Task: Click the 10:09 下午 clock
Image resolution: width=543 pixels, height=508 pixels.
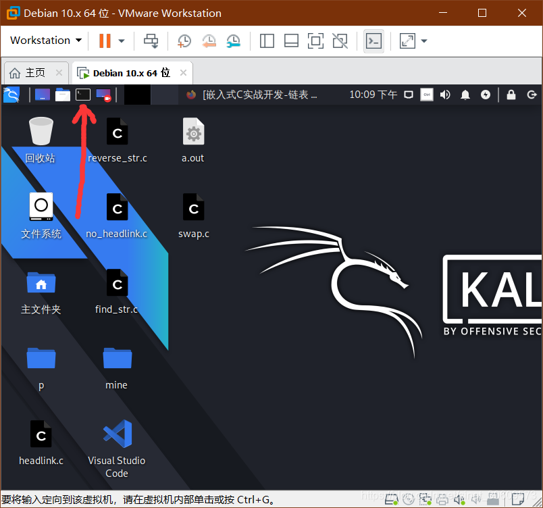Action: [x=373, y=95]
